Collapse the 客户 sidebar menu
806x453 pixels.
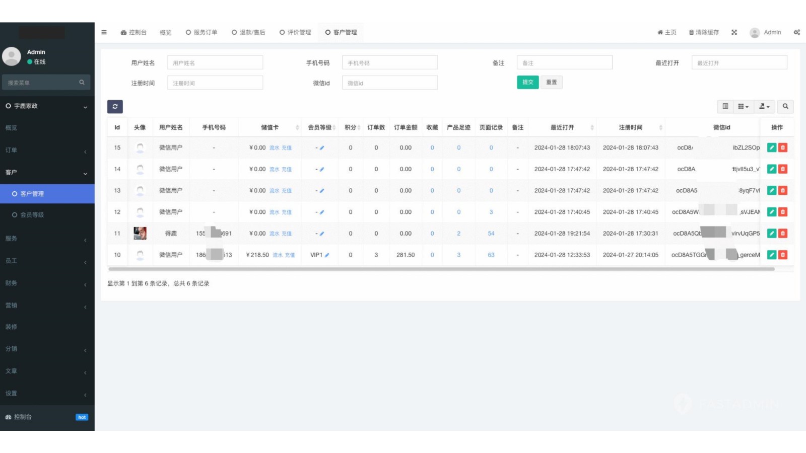[x=47, y=172]
